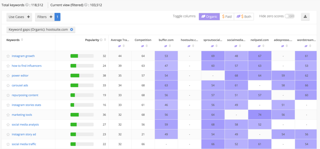Click sproutsocial score 69 for instagram growth

click(213, 56)
